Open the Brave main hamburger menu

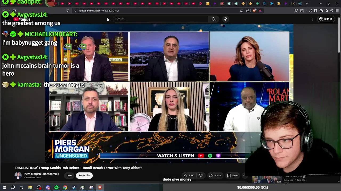(x=337, y=11)
